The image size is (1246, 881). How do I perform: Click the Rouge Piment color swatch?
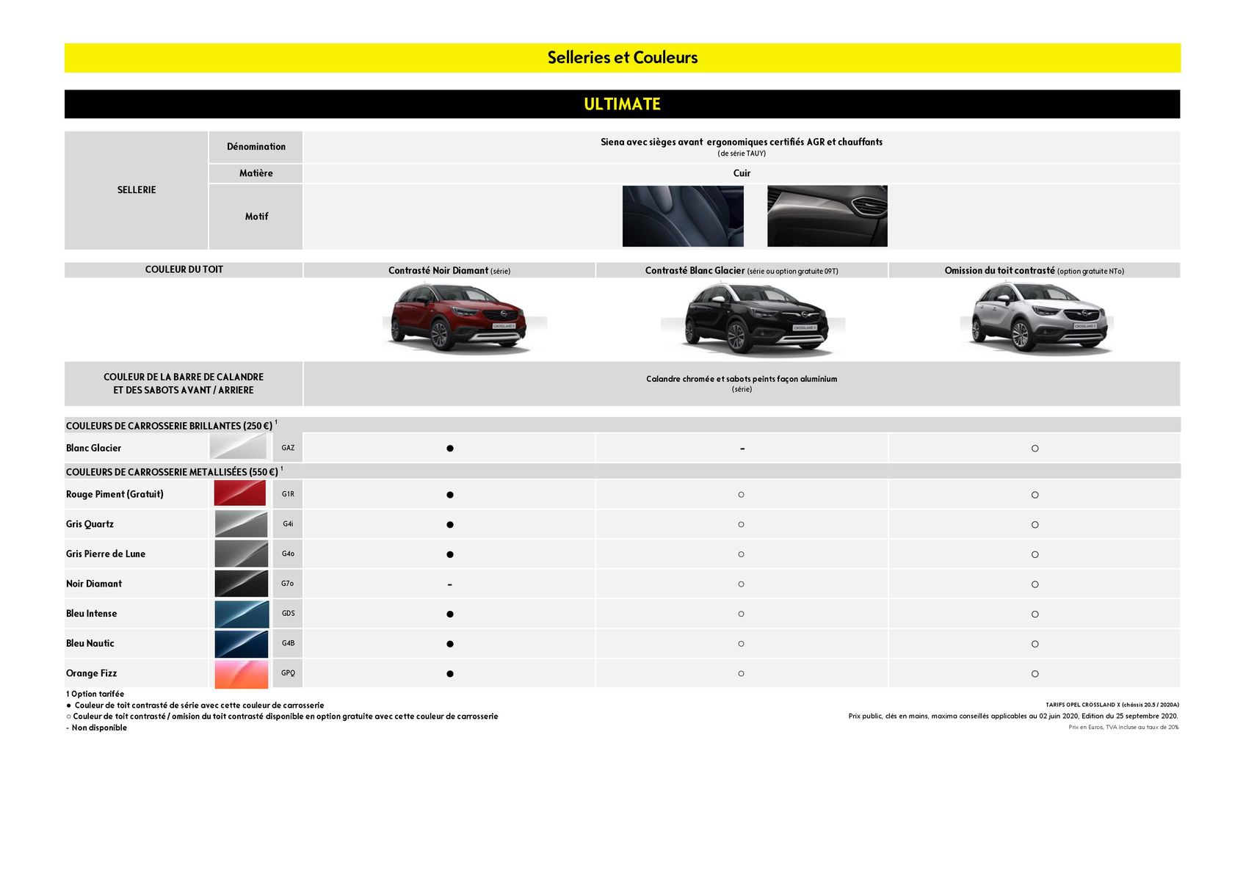tap(240, 493)
